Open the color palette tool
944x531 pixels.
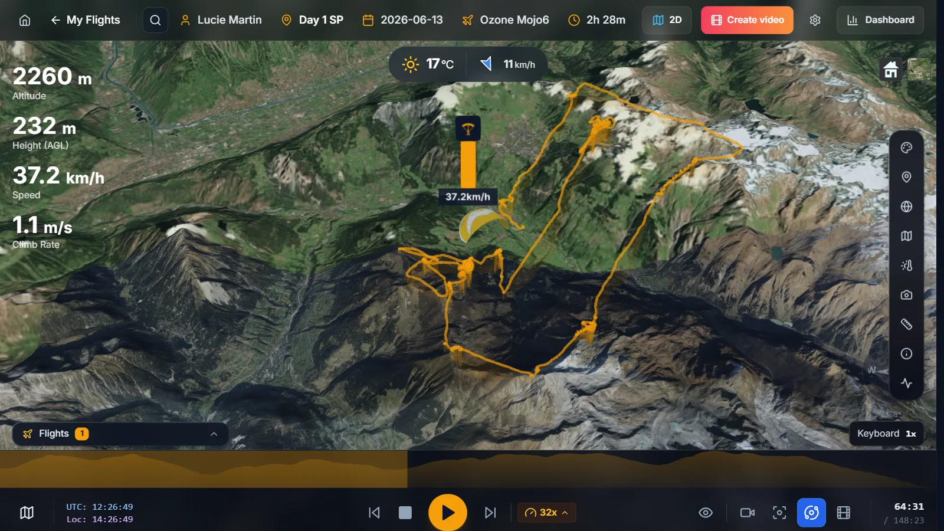[907, 147]
